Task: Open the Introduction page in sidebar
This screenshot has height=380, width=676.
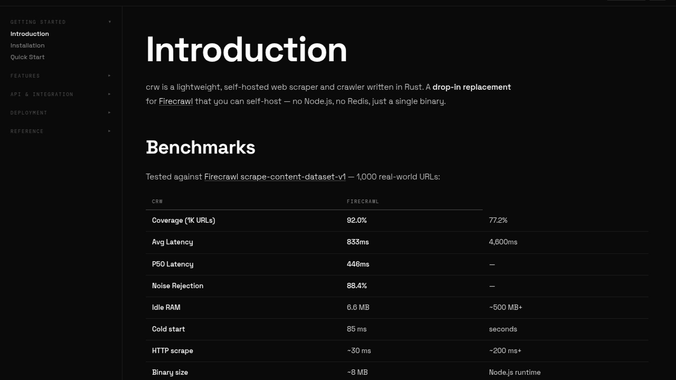Action: tap(30, 34)
